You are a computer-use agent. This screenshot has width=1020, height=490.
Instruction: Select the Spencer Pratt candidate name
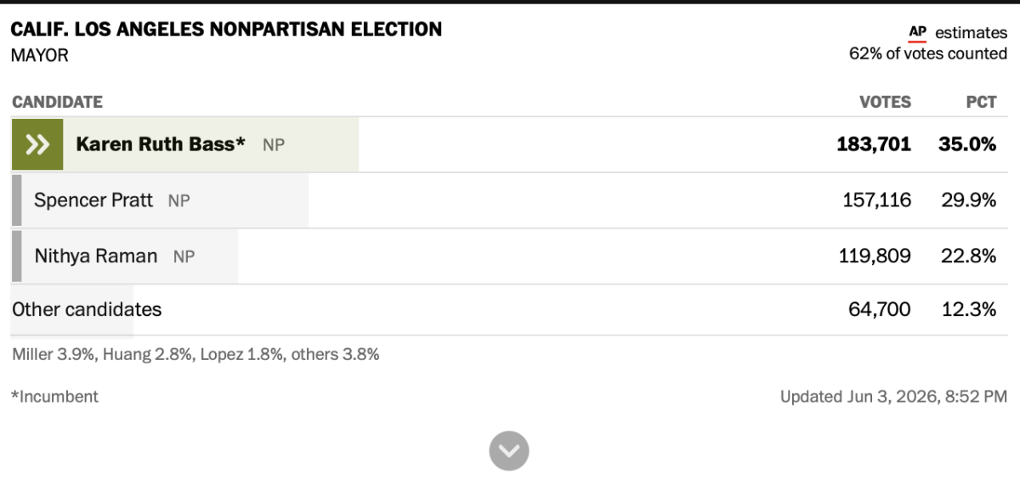(93, 200)
